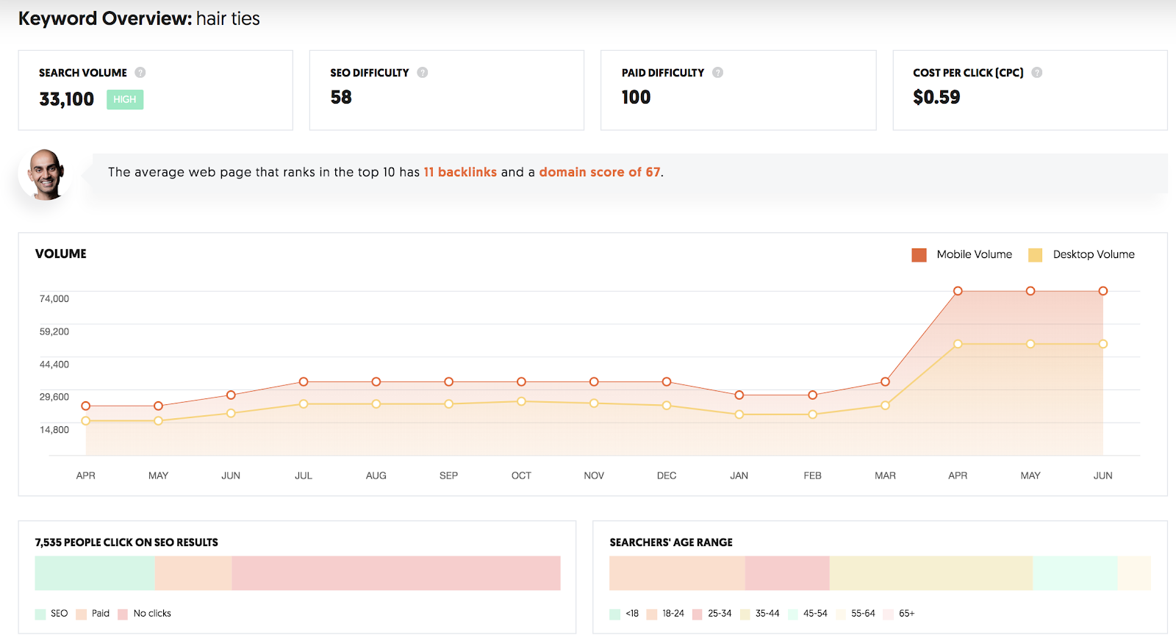This screenshot has height=635, width=1176.
Task: Click the 45-54 age legend swatch
Action: pos(793,614)
